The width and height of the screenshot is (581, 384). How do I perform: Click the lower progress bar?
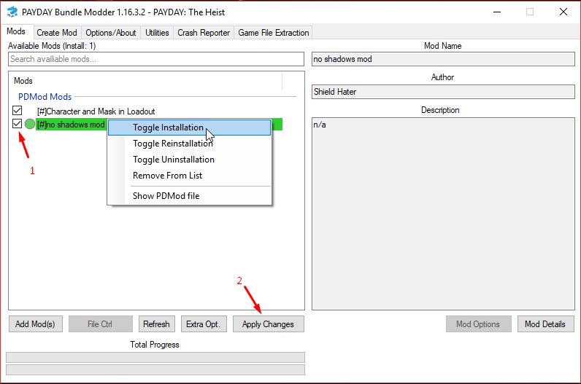coord(155,370)
